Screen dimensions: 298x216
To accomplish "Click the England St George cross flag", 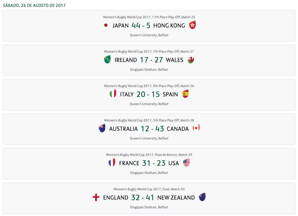I will 96,197.
